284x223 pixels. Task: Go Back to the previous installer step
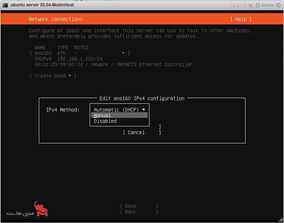[139, 212]
